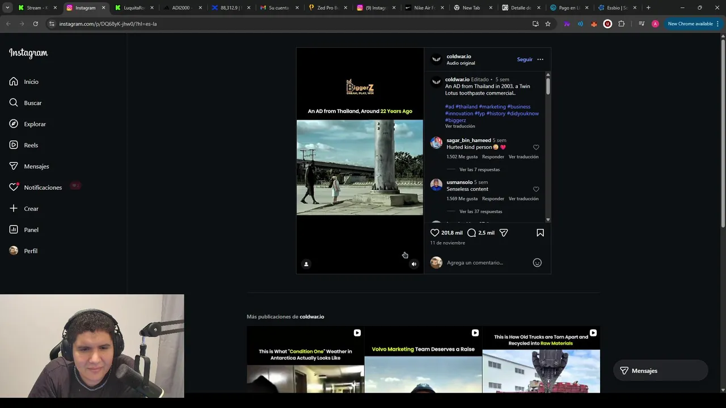Open post options three-dot menu
This screenshot has height=408, width=726.
point(540,59)
